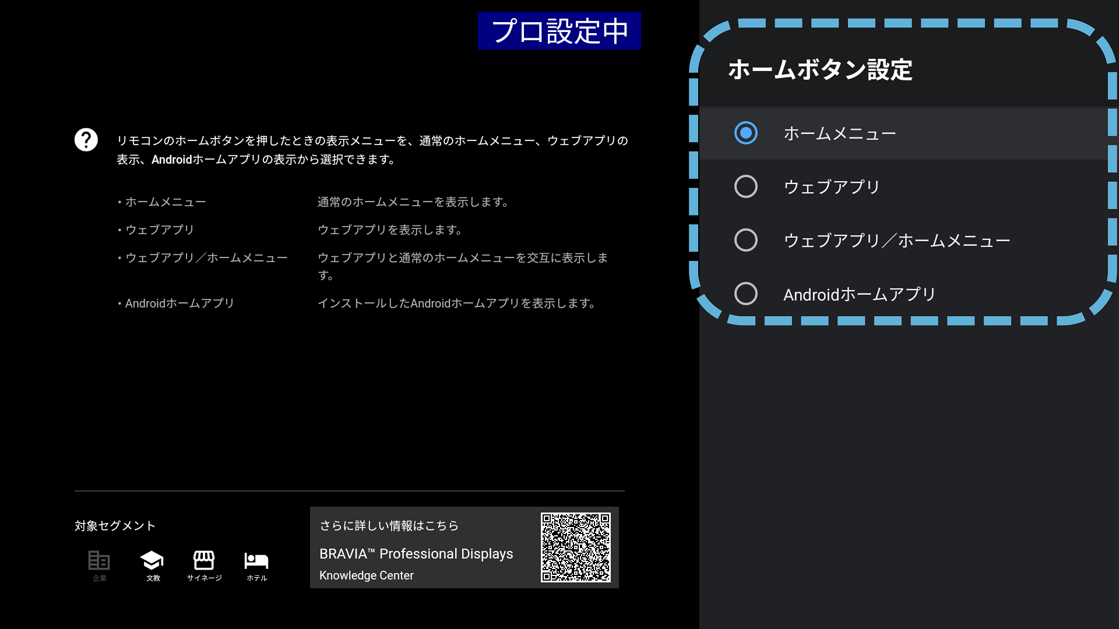Click the ホームボタン設定 panel title
1119x629 pixels.
(x=820, y=70)
